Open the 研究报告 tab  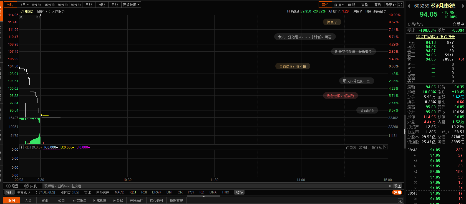coord(80,200)
